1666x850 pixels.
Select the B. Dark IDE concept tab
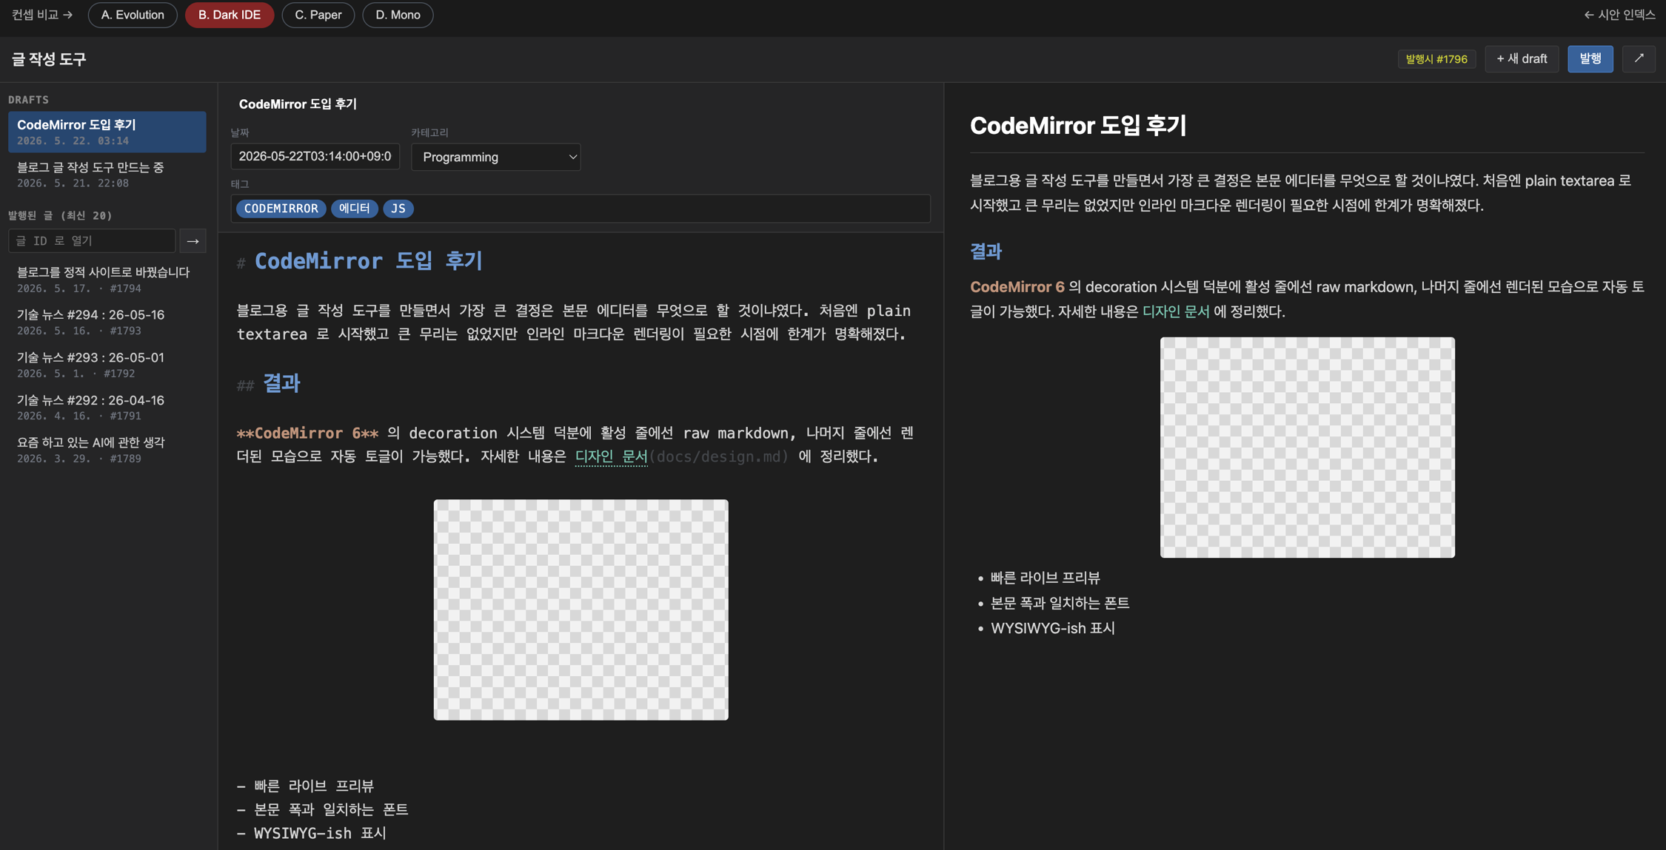click(x=230, y=15)
